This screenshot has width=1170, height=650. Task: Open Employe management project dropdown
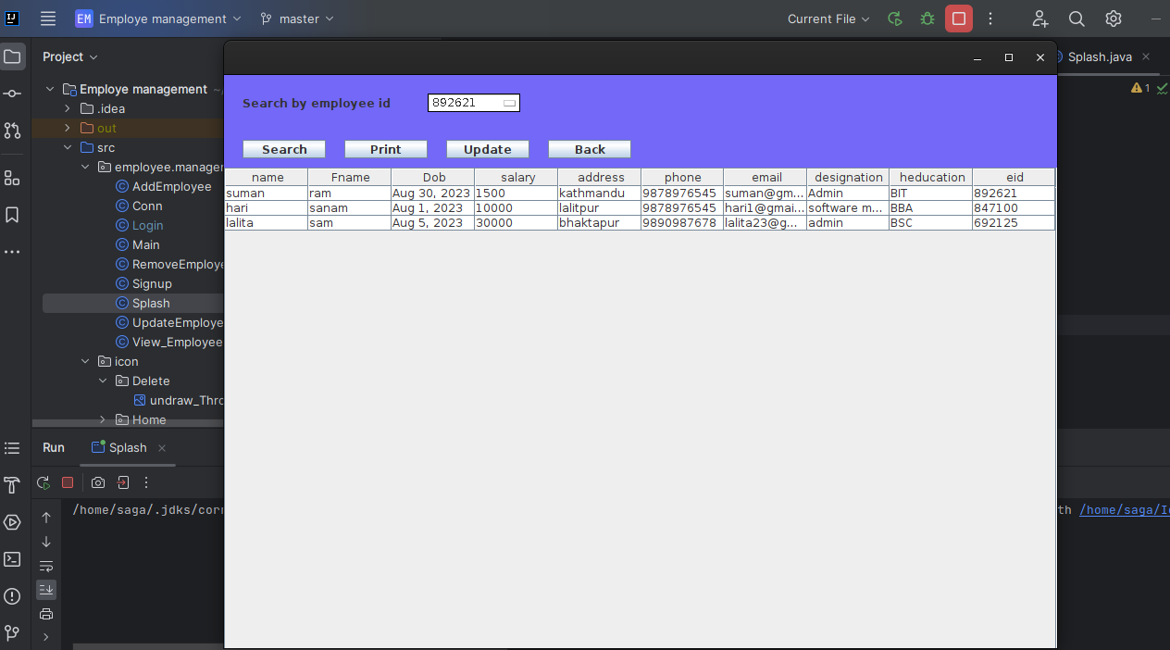158,19
